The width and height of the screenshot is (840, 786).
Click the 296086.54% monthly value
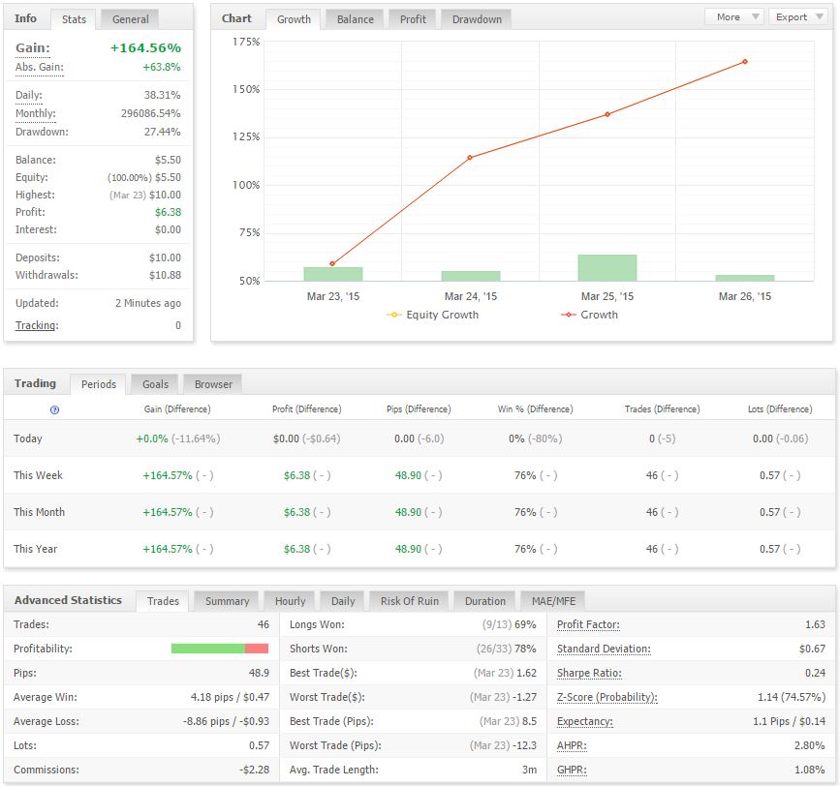150,113
